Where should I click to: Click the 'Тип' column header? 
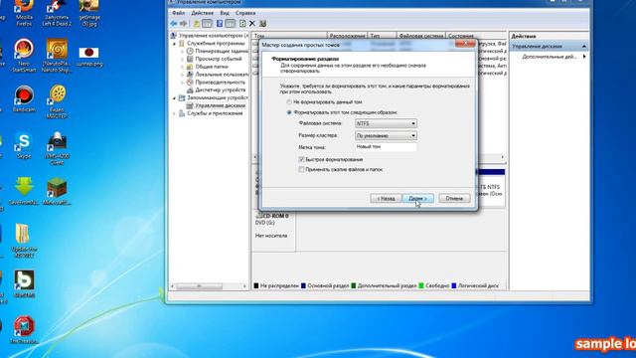click(x=382, y=36)
